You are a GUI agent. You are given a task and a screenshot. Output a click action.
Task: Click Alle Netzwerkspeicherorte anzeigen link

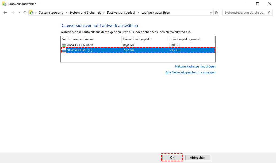click(x=190, y=72)
